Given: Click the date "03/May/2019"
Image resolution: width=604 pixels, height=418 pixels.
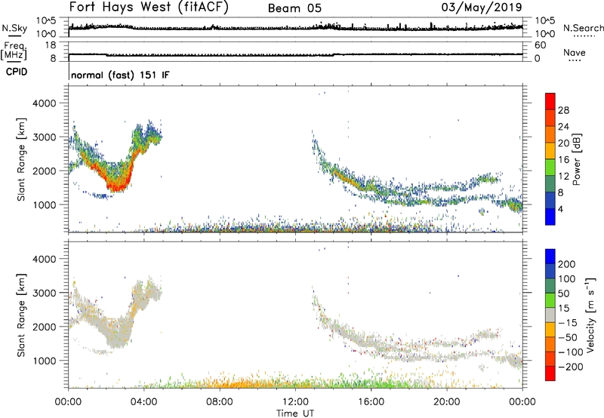Looking at the screenshot, I should pos(482,8).
